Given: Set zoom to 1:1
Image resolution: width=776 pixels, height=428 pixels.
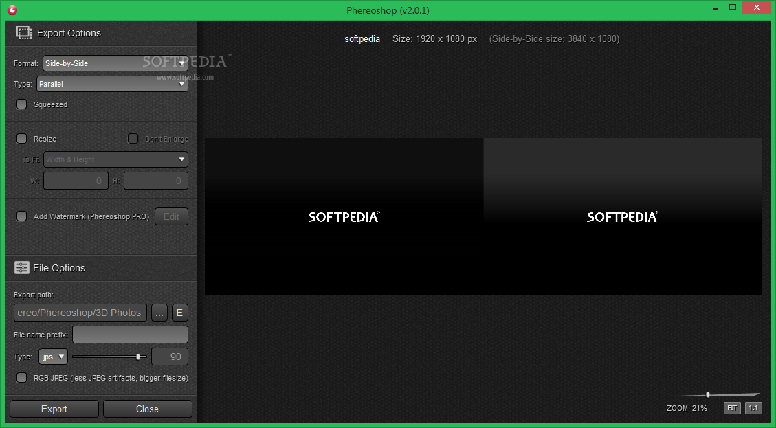Looking at the screenshot, I should pyautogui.click(x=753, y=408).
